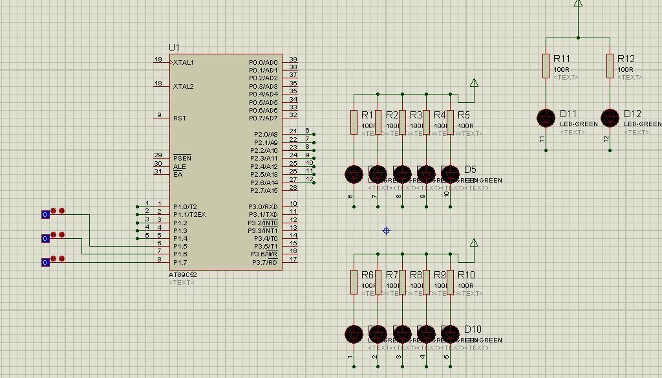Viewport: 662px width, 378px height.
Task: Select the D12 reference label
Action: 632,114
